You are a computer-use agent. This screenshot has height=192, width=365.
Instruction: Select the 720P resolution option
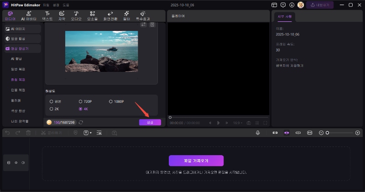[81, 101]
